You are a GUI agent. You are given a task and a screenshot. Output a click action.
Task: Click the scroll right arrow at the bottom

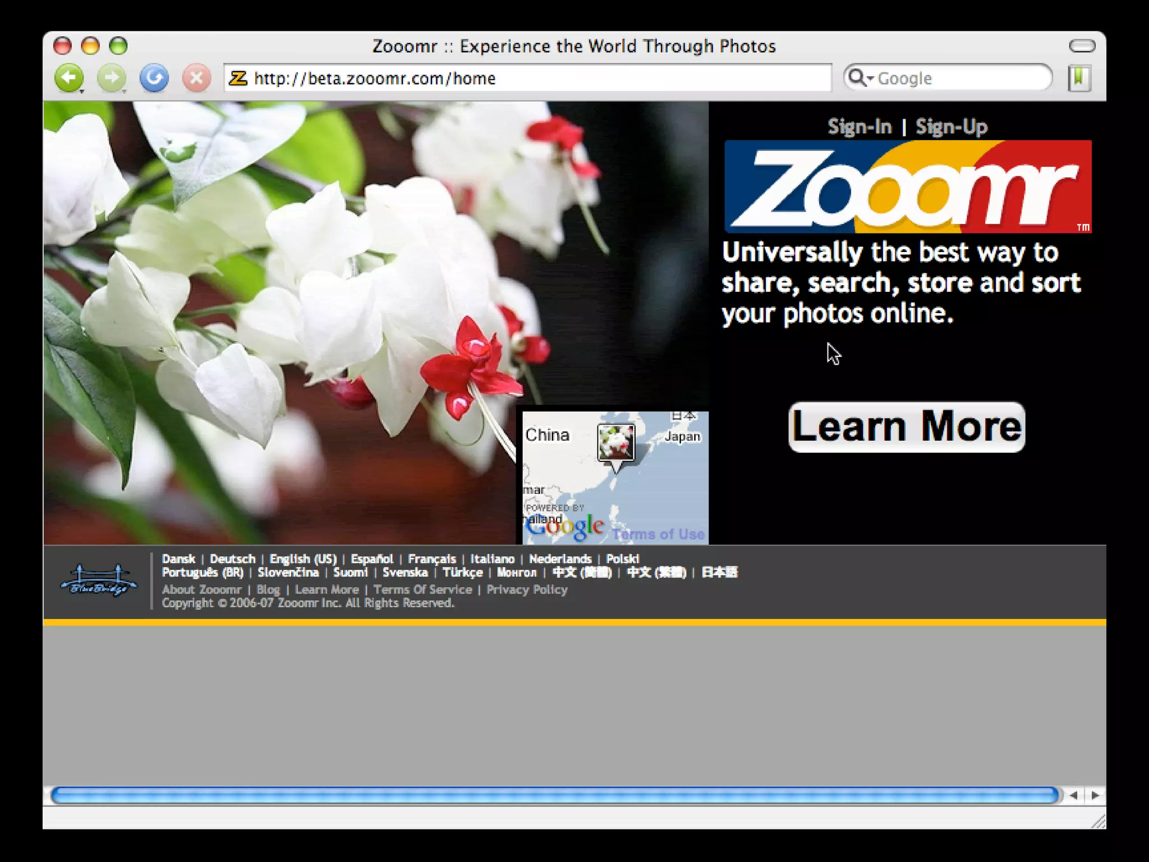point(1095,795)
